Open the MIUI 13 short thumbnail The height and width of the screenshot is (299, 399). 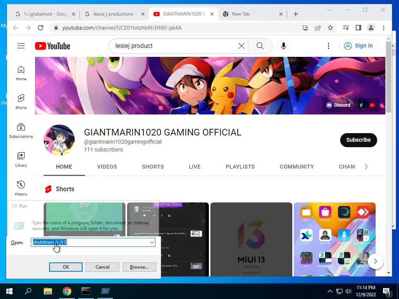(251, 239)
